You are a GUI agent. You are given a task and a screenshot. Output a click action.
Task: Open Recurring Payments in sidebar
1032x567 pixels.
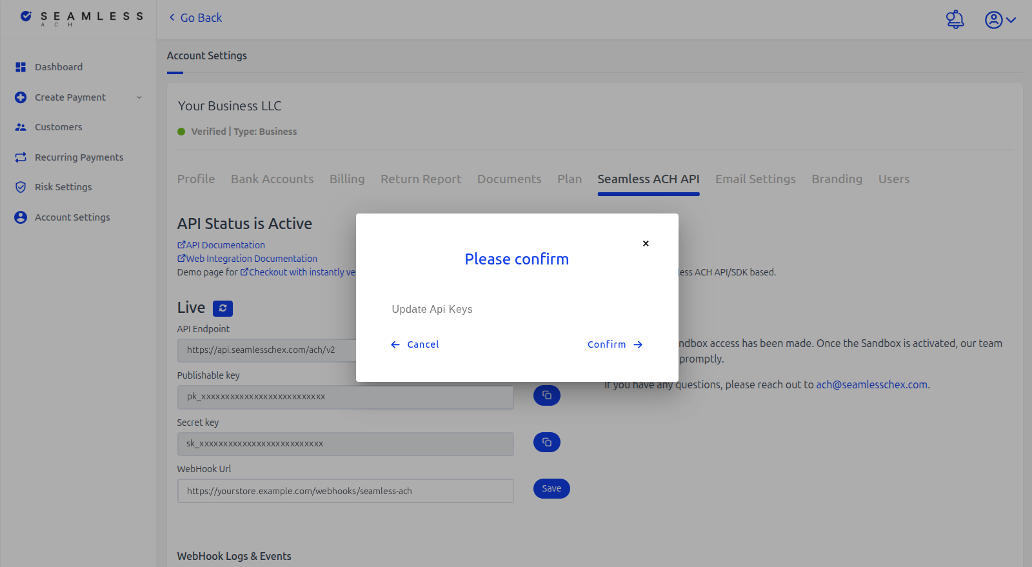pyautogui.click(x=79, y=157)
